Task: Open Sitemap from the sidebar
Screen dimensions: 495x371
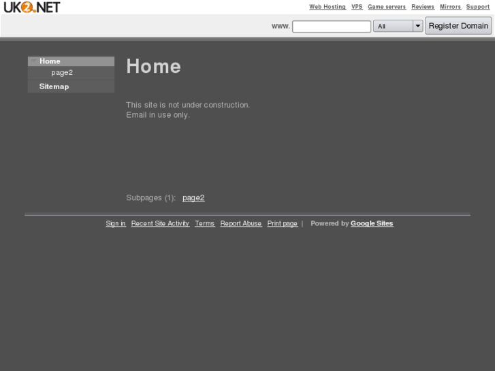Action: click(x=54, y=86)
